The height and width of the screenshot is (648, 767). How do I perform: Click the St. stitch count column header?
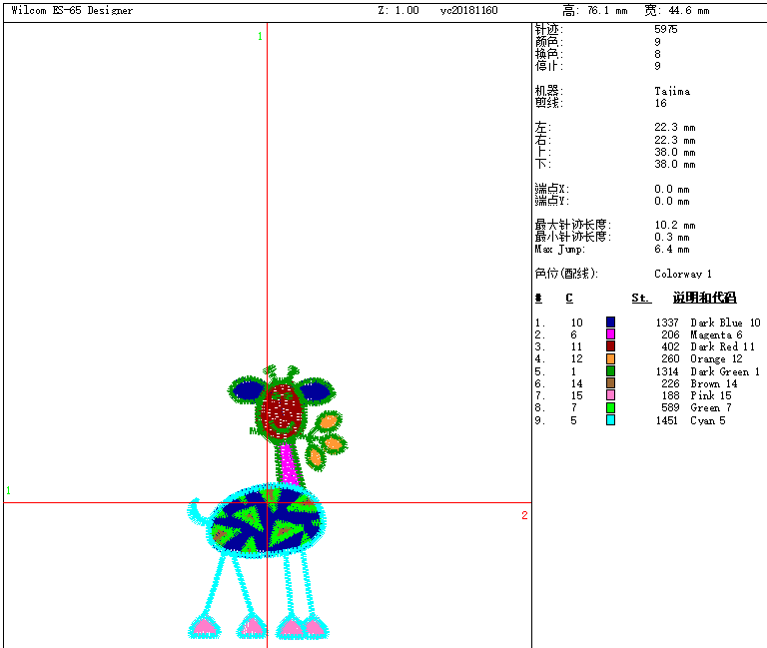pos(640,298)
